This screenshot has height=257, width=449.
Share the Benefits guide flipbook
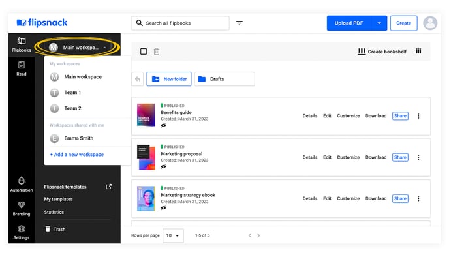click(x=400, y=116)
